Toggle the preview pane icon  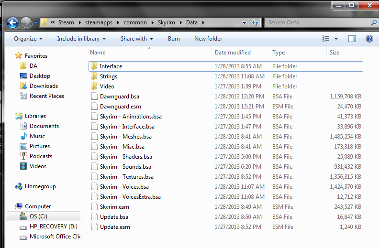352,39
